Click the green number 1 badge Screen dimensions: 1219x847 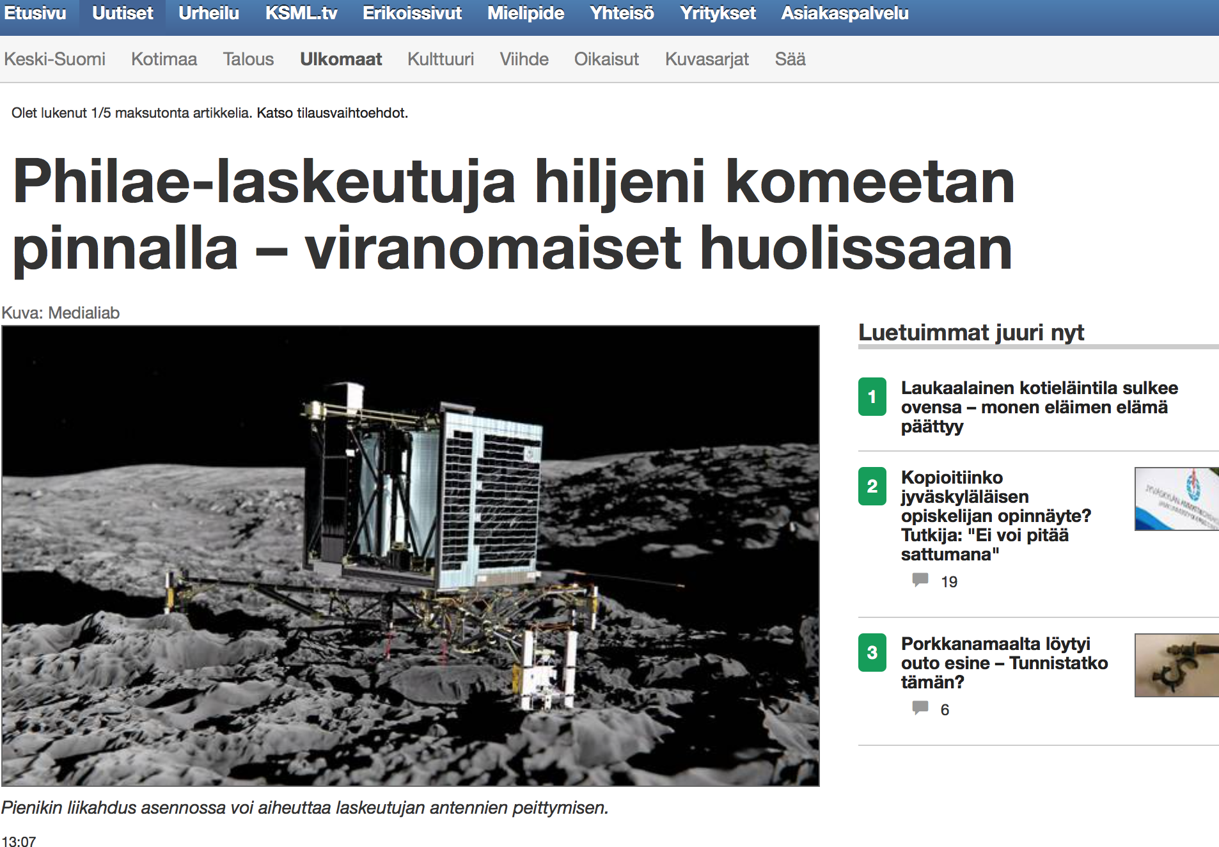pos(872,397)
